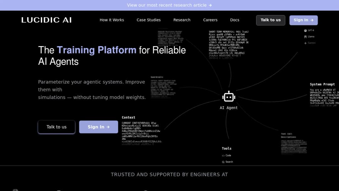Click the Gemini sparkle icon
This screenshot has height=191, width=339.
(x=305, y=43)
